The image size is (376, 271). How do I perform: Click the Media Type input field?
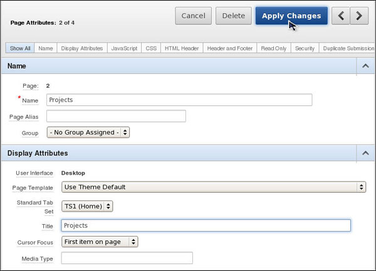coord(127,258)
